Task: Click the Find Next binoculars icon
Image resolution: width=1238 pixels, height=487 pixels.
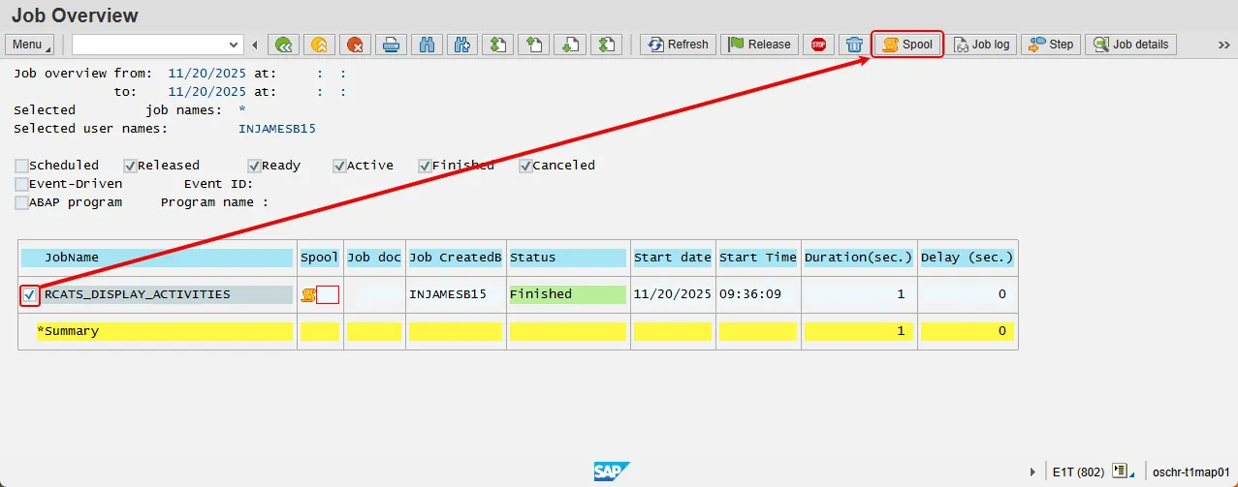Action: coord(462,45)
